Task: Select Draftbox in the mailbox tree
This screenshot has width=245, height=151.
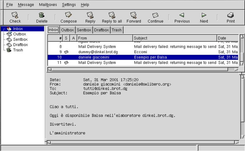Action: tap(20, 45)
